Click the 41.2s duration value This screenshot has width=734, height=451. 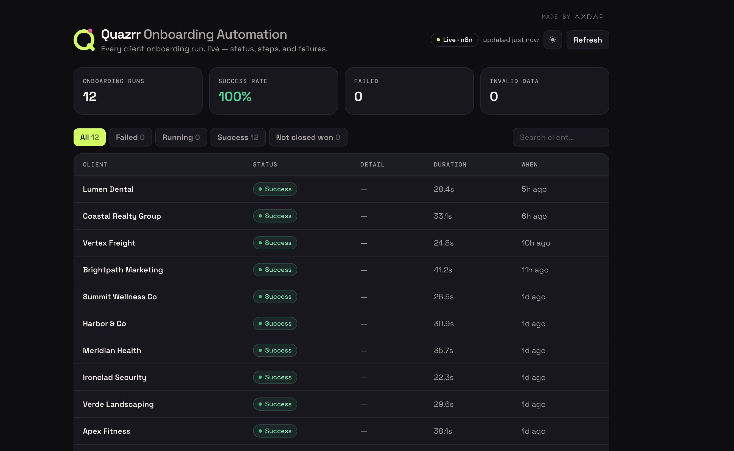[x=443, y=270]
